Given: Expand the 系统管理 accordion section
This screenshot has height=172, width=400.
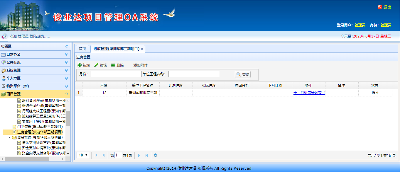Looking at the screenshot, I should 67,70.
